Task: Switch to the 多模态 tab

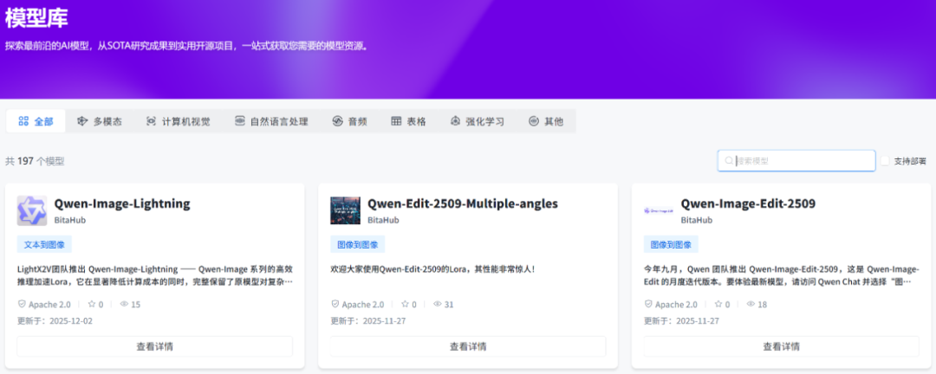Action: pos(100,122)
